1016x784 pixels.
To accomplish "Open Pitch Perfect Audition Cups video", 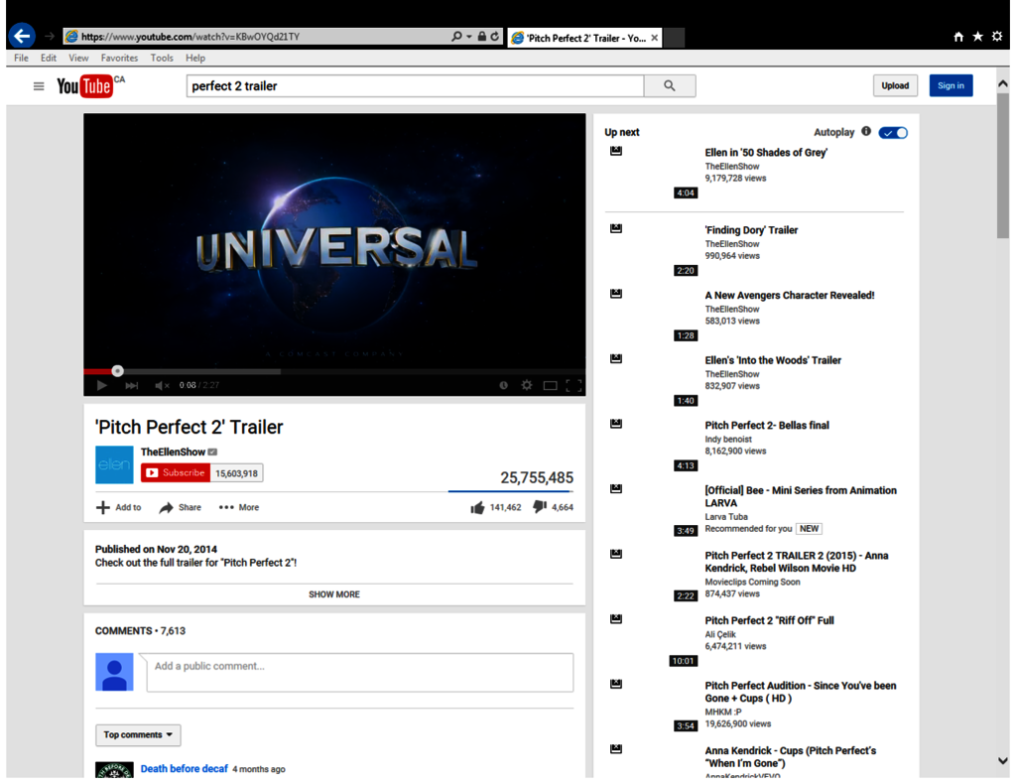I will point(801,692).
